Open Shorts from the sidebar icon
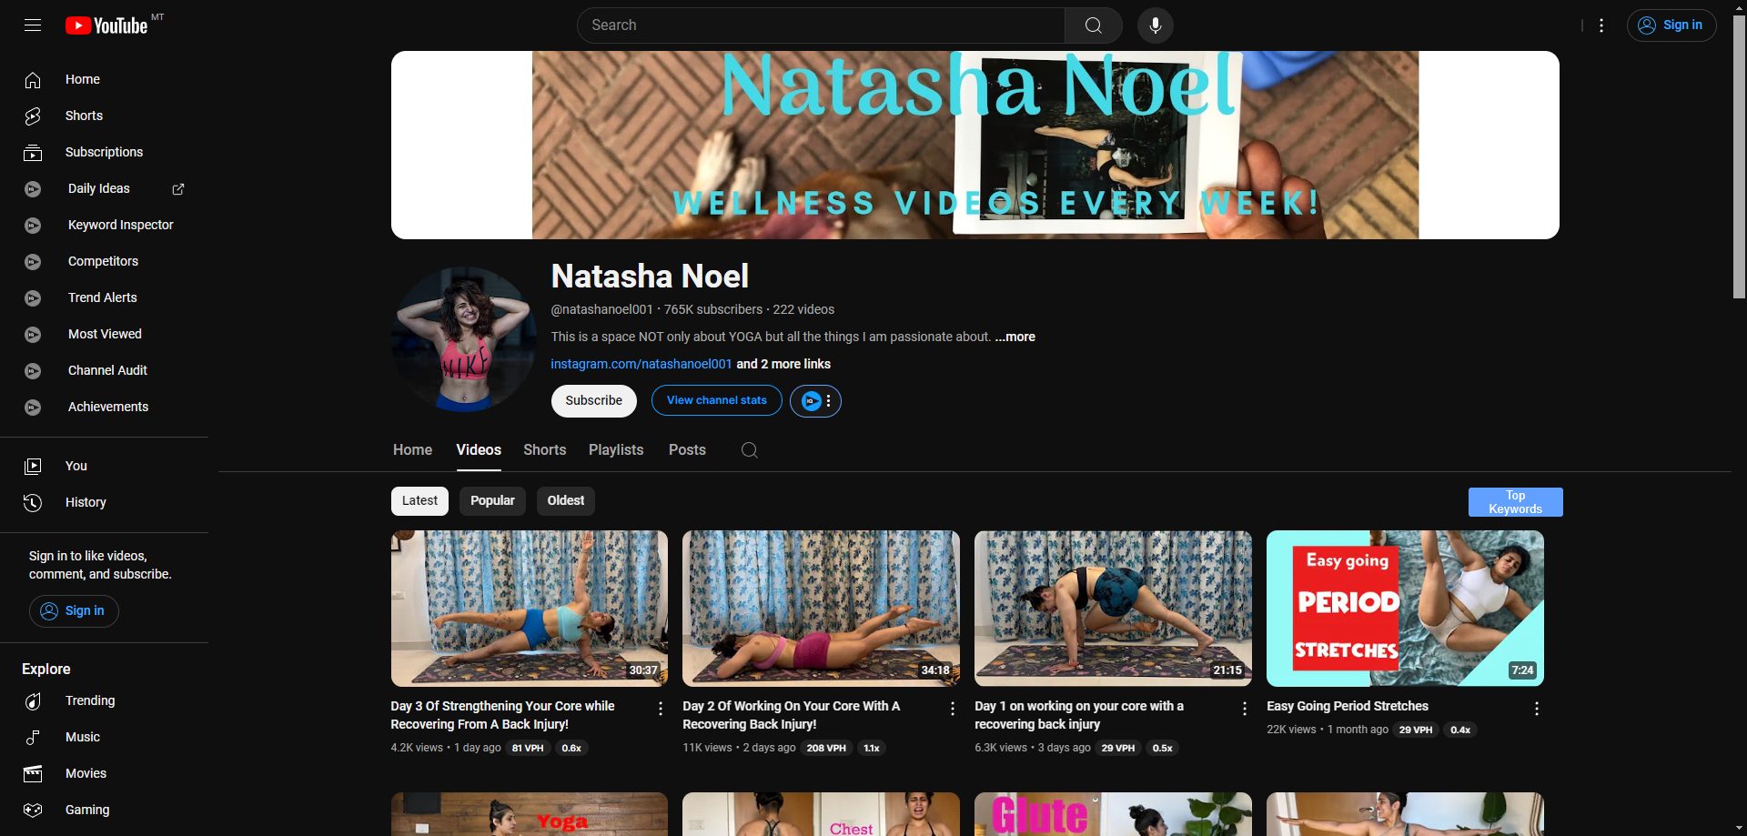 pos(33,116)
